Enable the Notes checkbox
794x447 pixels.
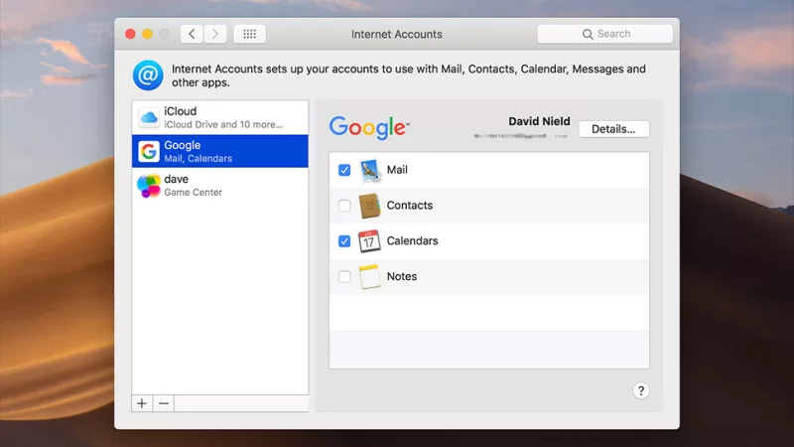click(x=344, y=277)
